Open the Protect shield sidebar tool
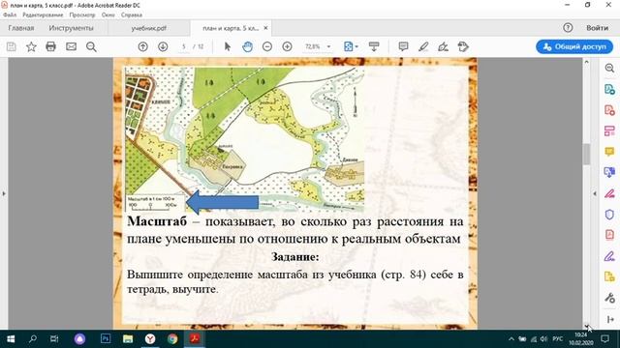 coord(609,215)
